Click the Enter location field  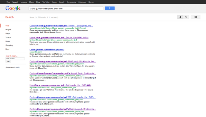pyautogui.click(x=15, y=59)
